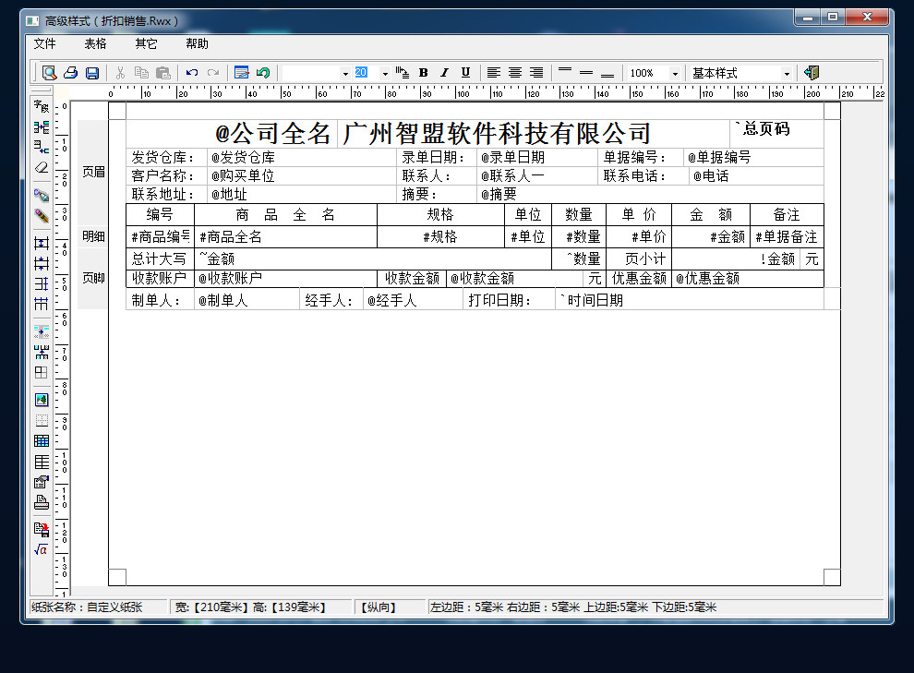Click the insert image icon in sidebar

tap(42, 400)
